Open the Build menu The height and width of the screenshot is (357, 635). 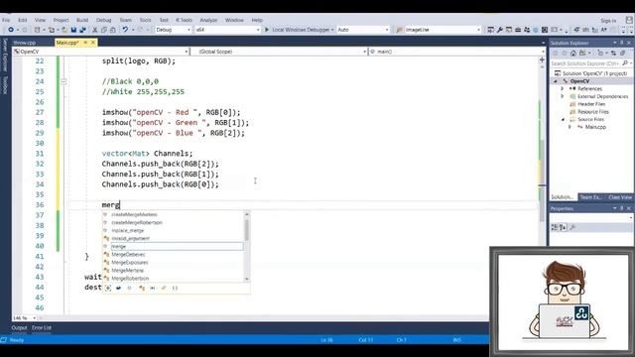[82, 20]
